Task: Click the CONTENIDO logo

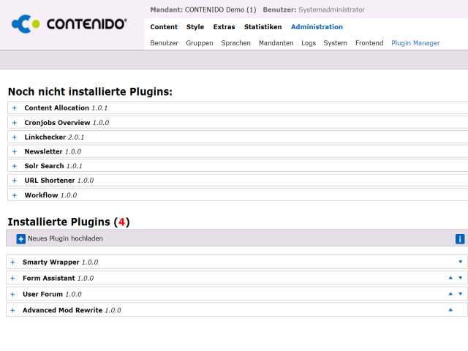Action: pyautogui.click(x=69, y=24)
